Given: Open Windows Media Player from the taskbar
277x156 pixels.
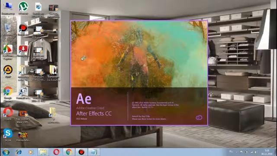Looking at the screenshot, I should 30,152.
